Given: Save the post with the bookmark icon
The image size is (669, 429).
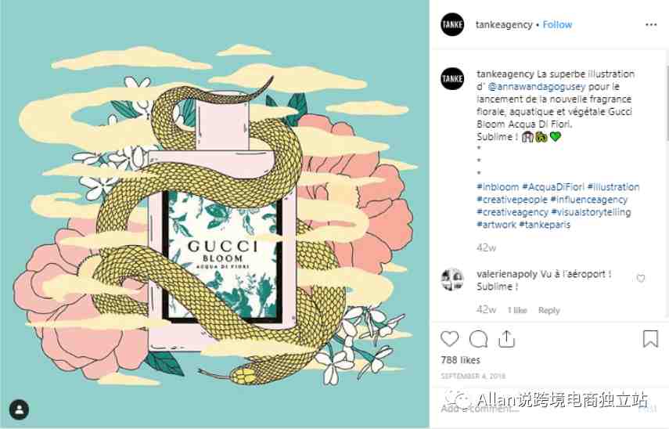Looking at the screenshot, I should 650,339.
